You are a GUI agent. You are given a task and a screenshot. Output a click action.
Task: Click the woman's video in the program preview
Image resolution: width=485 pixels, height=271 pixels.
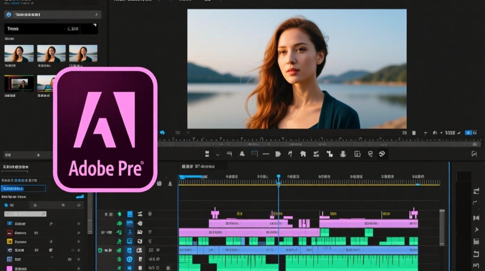(297, 69)
